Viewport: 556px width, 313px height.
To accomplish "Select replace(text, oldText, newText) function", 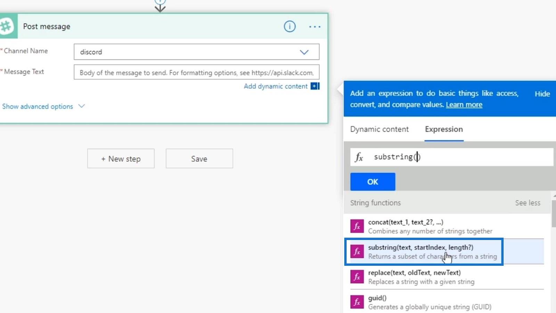I will coord(447,277).
